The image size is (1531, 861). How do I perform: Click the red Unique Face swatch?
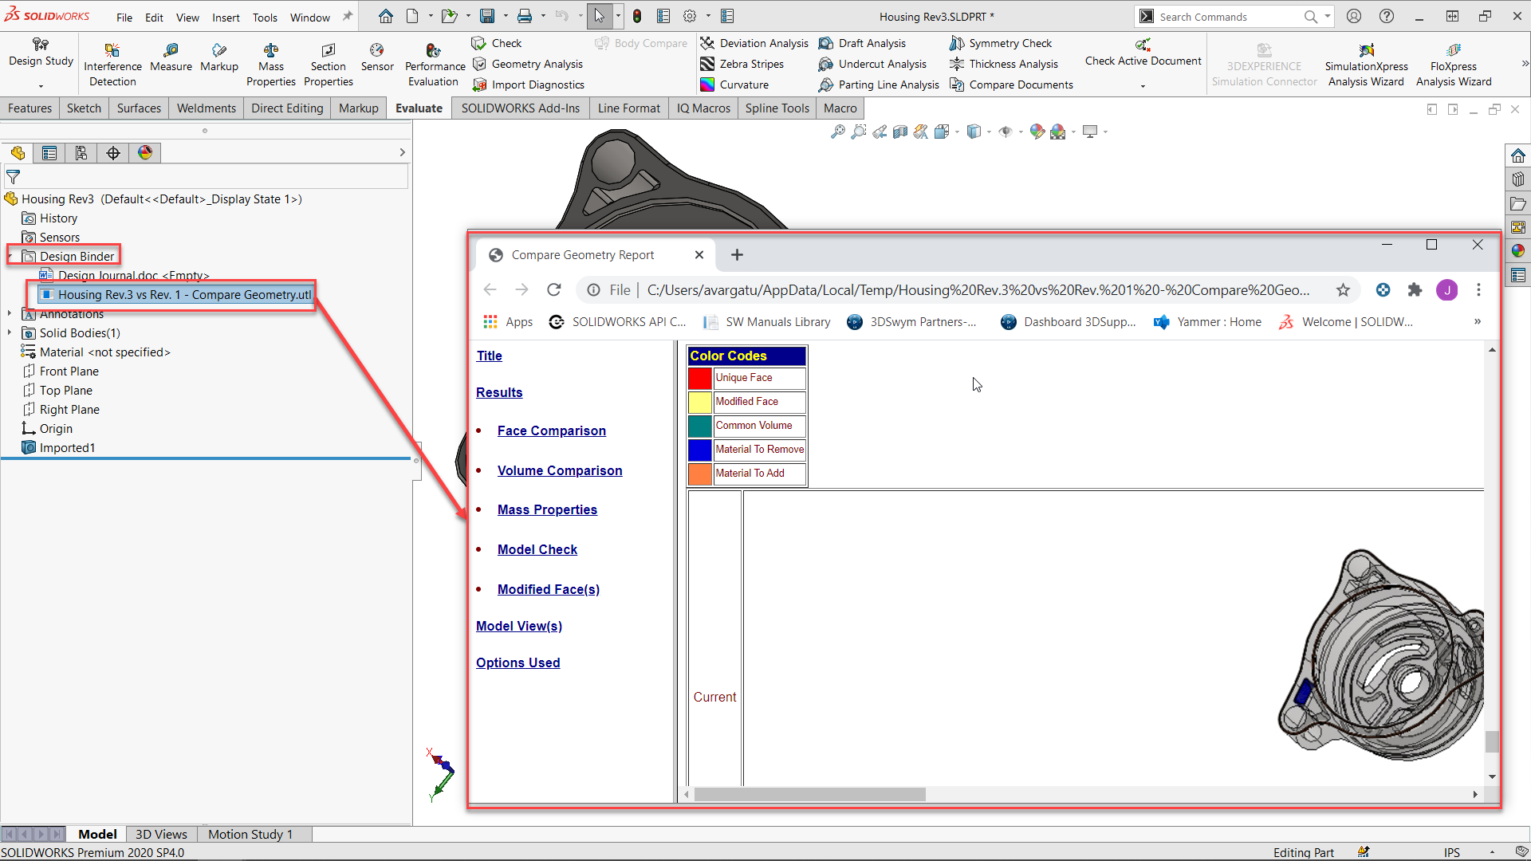(700, 378)
